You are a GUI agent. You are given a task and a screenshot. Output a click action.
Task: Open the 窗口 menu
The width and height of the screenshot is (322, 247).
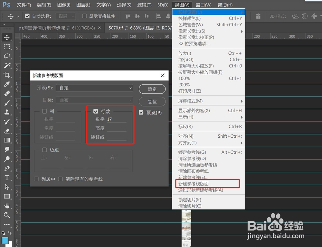(x=204, y=5)
